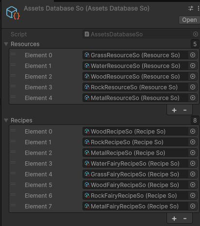Click object picker next to AssetsDatabaseSo script
The height and width of the screenshot is (226, 200).
(196, 34)
